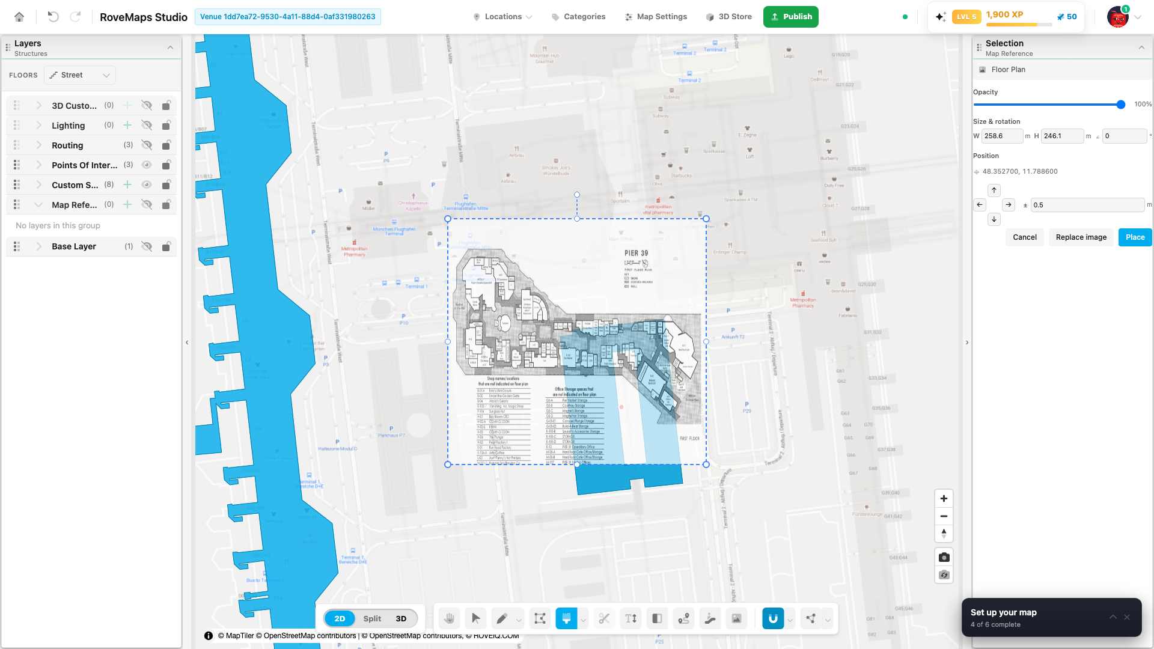Image resolution: width=1154 pixels, height=649 pixels.
Task: Nudge floor plan left arrow
Action: click(x=980, y=205)
